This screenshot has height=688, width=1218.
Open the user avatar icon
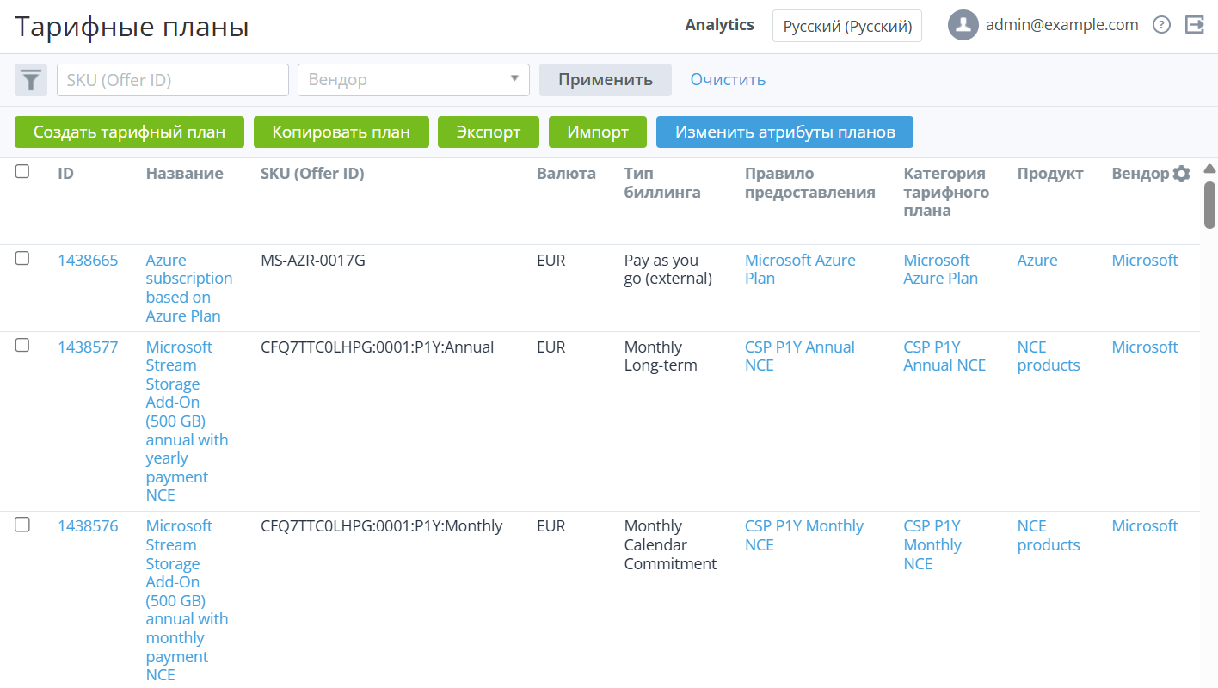[963, 25]
